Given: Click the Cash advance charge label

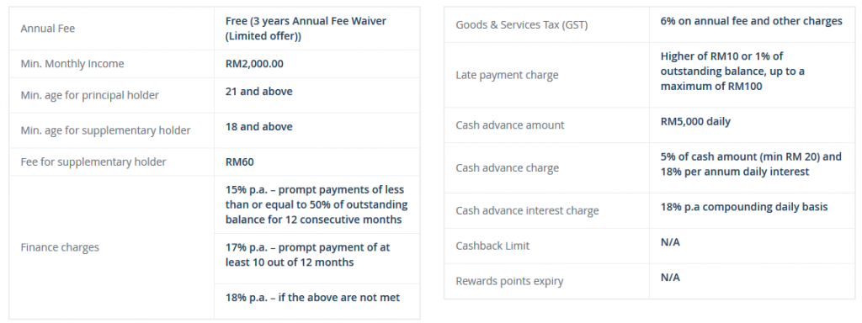Looking at the screenshot, I should coord(507,168).
